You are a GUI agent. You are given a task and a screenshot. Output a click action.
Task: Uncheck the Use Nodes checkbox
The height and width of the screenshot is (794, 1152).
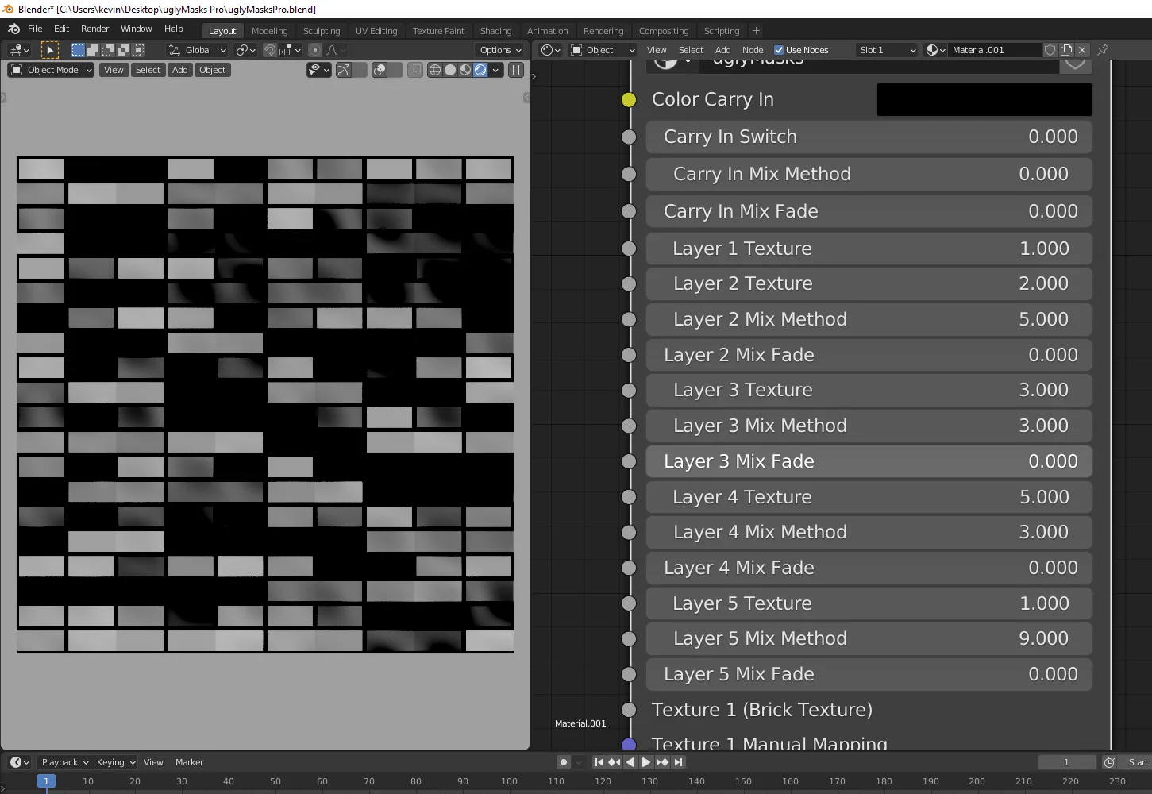tap(779, 50)
